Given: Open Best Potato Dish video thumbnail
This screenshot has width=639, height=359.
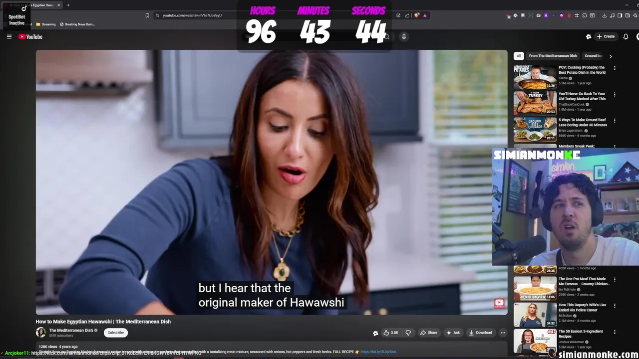Looking at the screenshot, I should pos(535,77).
